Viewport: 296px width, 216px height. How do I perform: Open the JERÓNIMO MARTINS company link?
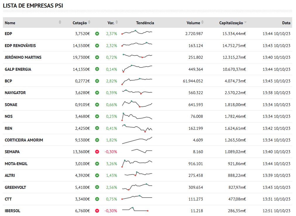click(23, 57)
